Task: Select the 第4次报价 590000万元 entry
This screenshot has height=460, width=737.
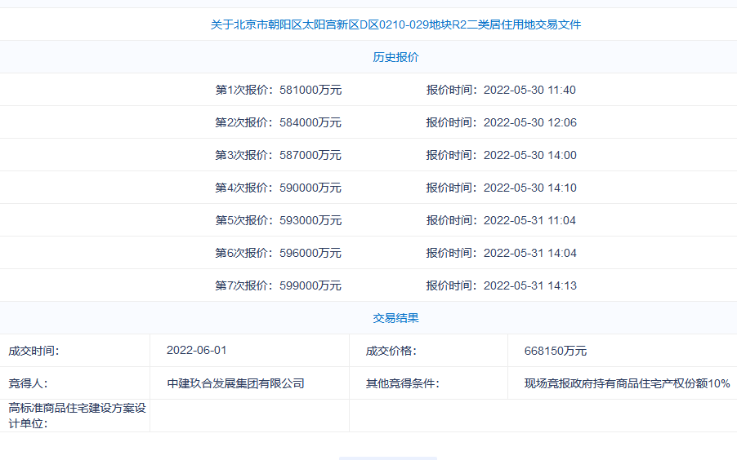Action: 278,188
